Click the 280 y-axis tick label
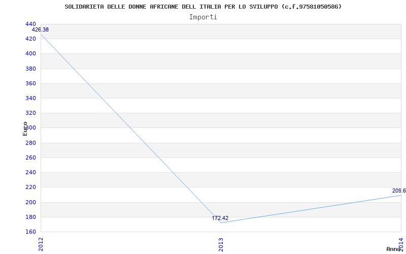 (x=30, y=143)
